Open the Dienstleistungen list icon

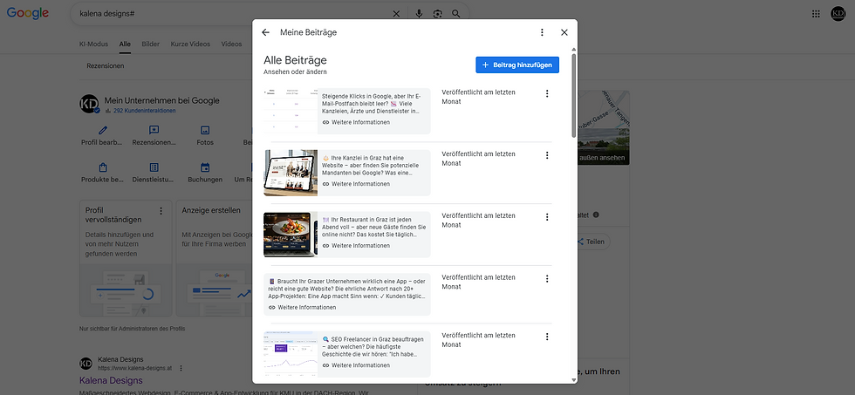[x=154, y=167]
